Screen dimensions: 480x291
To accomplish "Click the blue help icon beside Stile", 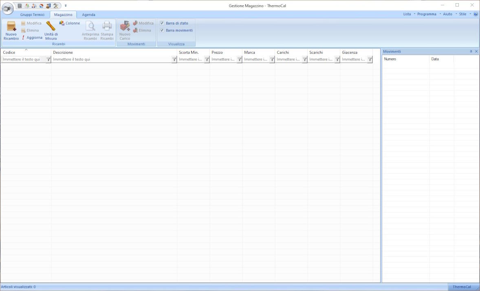I will (476, 14).
